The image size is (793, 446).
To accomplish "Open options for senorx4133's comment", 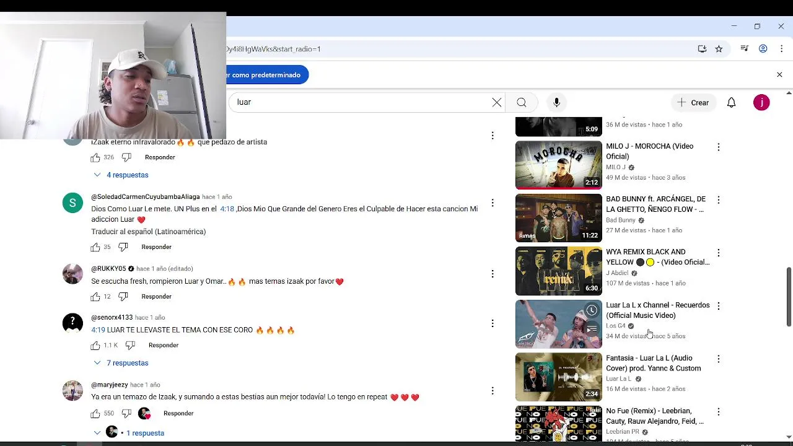I will (x=493, y=323).
